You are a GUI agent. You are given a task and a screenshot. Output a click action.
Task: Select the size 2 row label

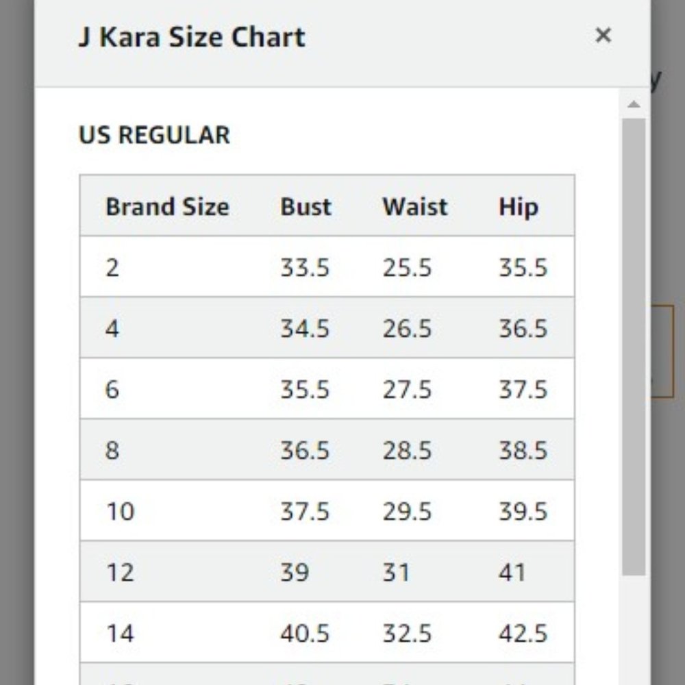tap(112, 267)
